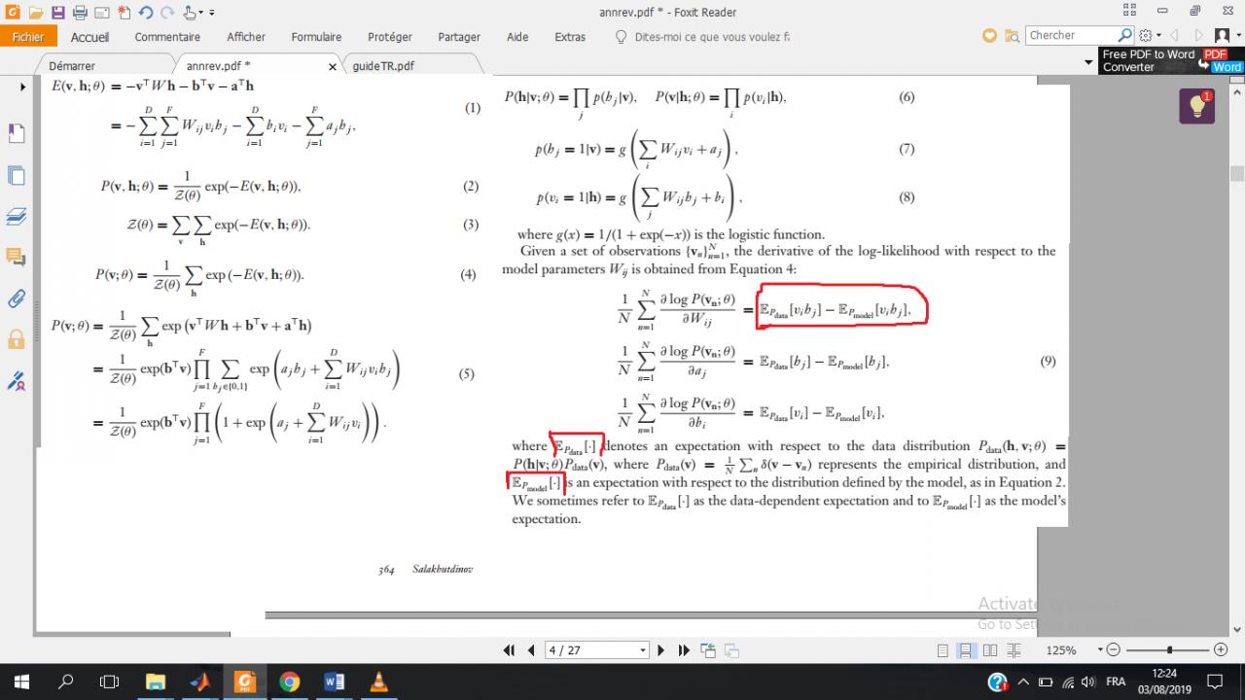This screenshot has height=700, width=1245.
Task: Print the document via the printer icon
Action: [80, 13]
